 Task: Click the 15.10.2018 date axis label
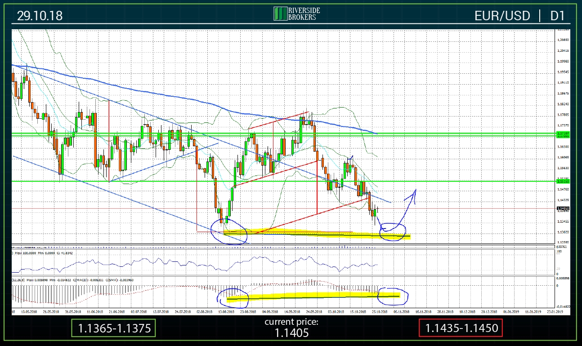point(358,311)
